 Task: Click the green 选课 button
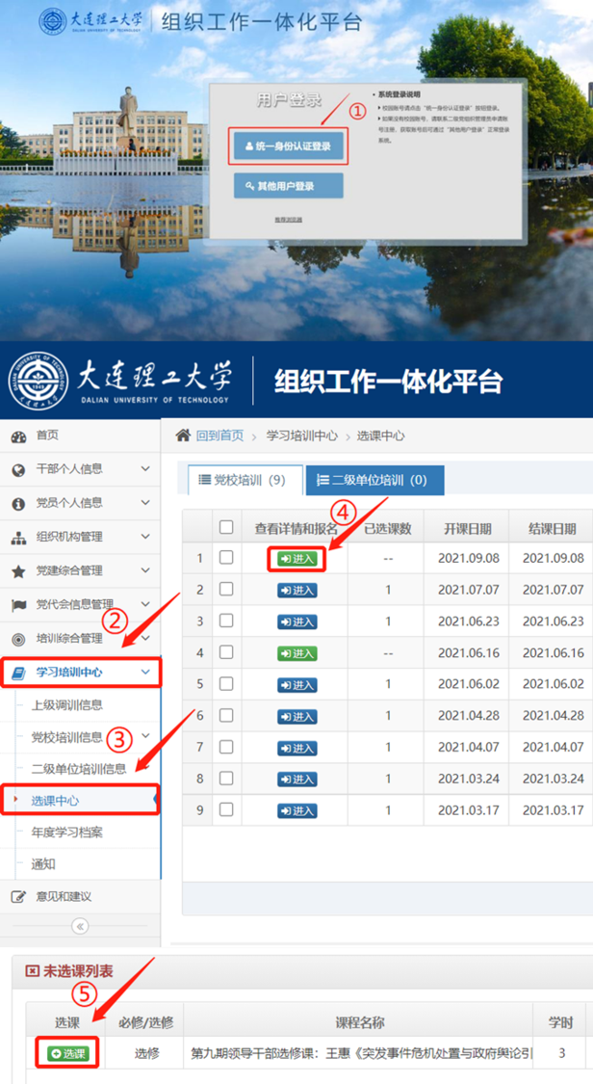point(67,1053)
